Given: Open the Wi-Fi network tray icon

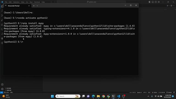Looking at the screenshot, I should [x=156, y=96].
